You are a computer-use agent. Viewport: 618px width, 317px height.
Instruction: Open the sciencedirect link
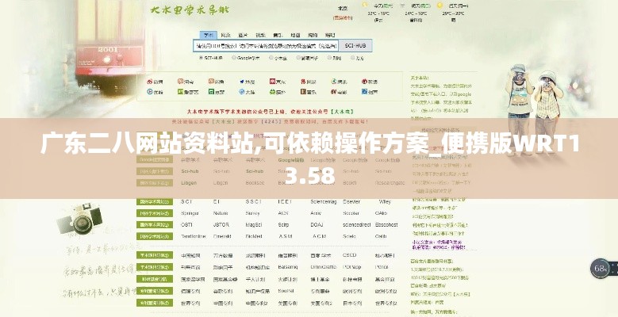coord(356,225)
